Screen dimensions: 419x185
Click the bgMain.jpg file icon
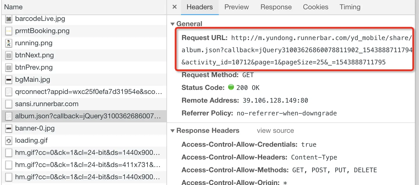[9, 80]
